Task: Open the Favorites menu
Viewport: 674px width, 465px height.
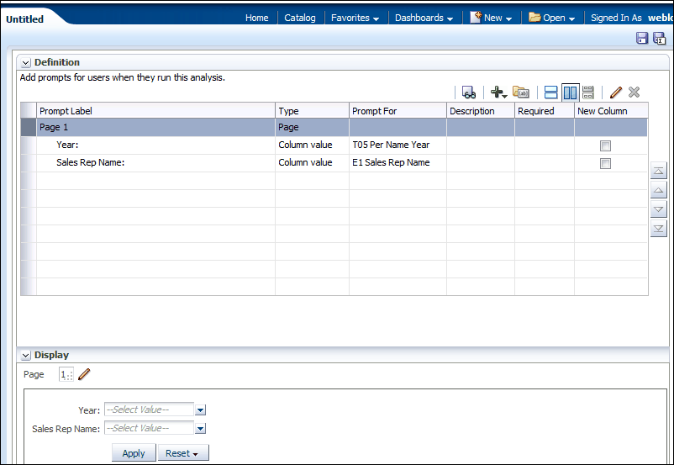Action: point(355,18)
